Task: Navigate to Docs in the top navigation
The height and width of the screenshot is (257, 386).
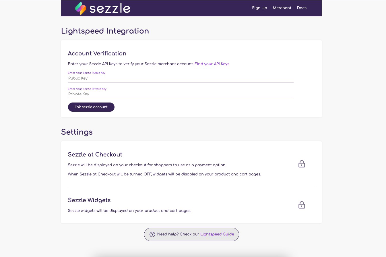Action: 302,8
